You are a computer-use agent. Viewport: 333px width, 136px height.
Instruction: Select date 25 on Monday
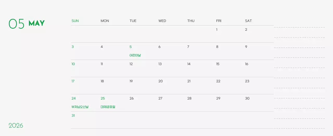click(x=103, y=98)
